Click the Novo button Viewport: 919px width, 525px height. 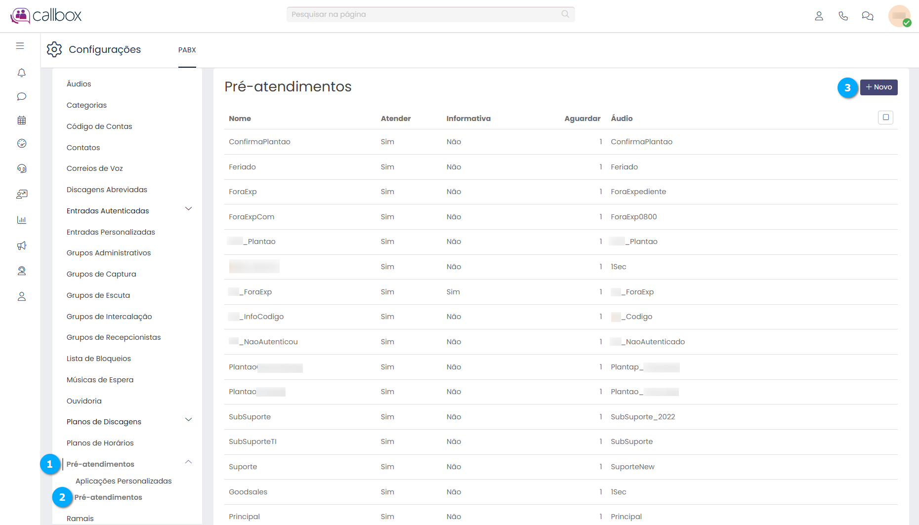click(x=878, y=87)
